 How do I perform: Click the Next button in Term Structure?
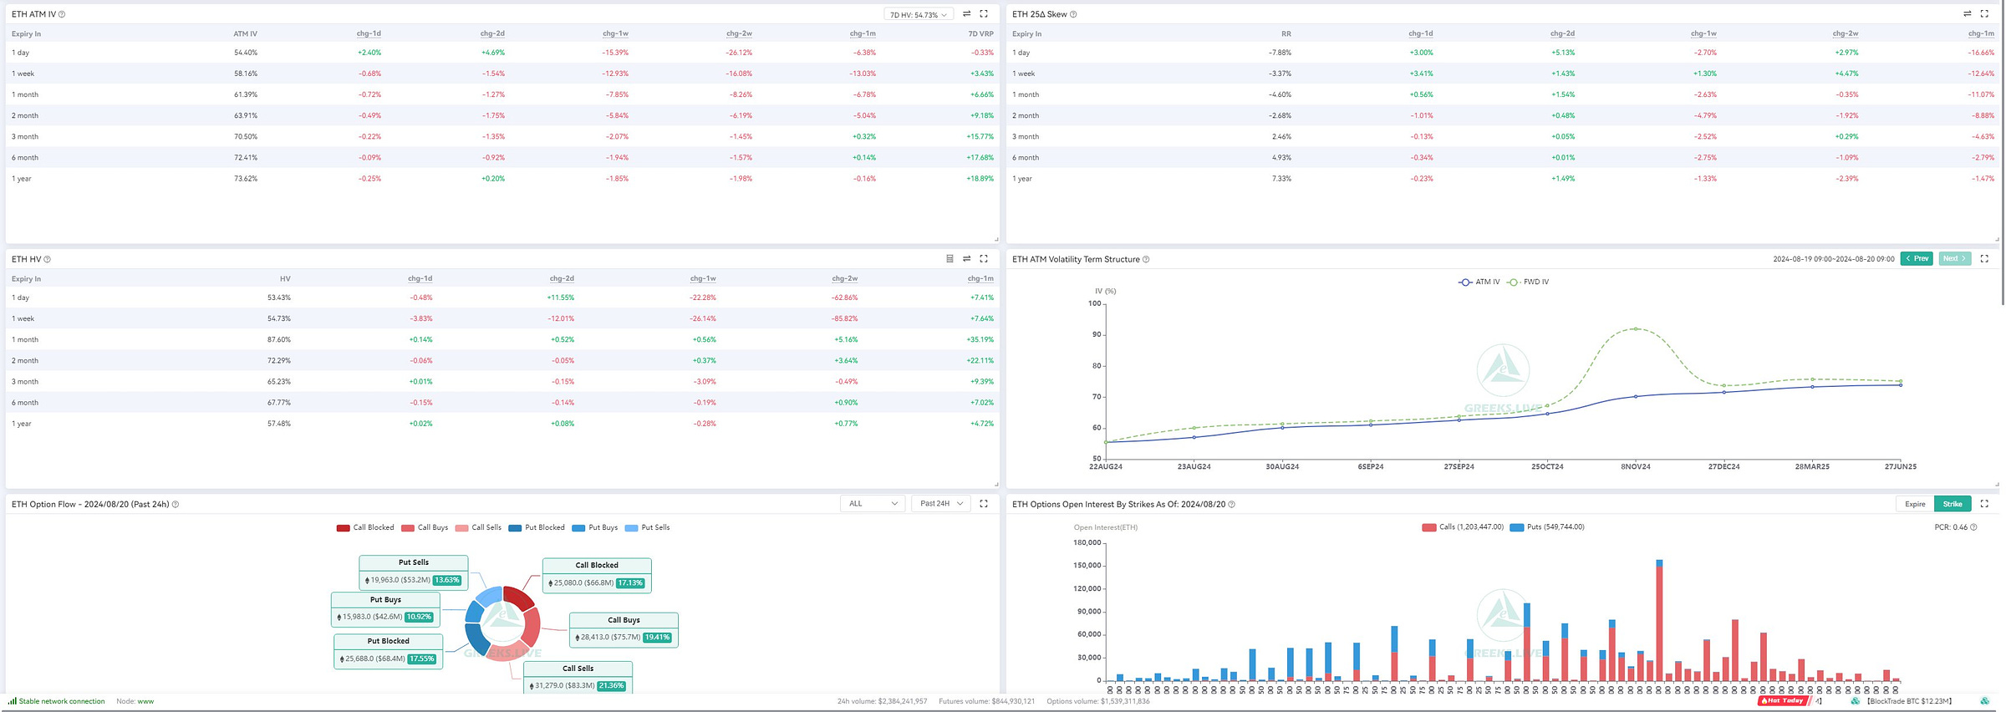point(1955,259)
